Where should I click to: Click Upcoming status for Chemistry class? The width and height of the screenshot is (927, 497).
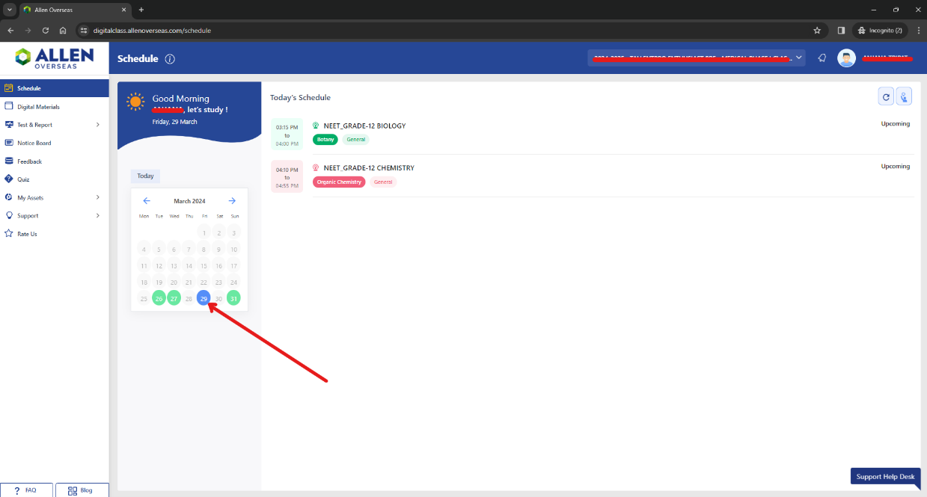[x=895, y=167]
